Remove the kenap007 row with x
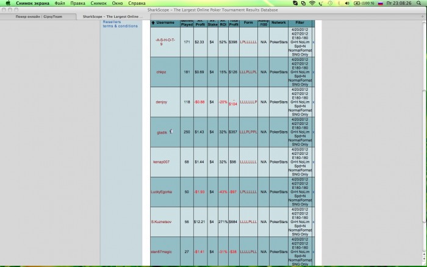Viewport: 427px width, 267px height. point(314,162)
